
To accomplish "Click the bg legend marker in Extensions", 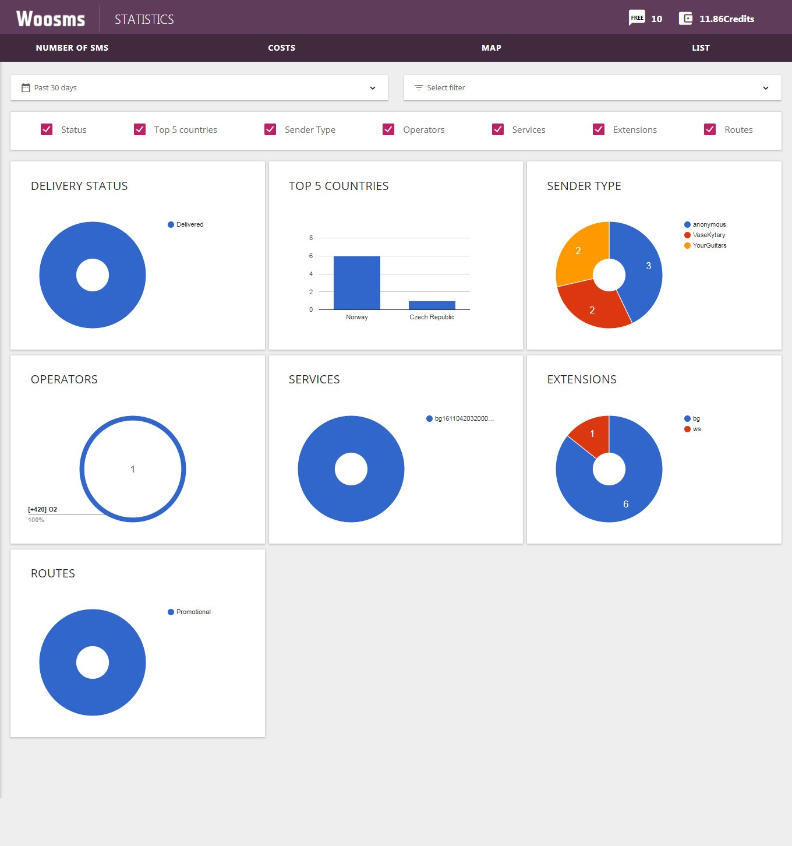I will tap(686, 418).
